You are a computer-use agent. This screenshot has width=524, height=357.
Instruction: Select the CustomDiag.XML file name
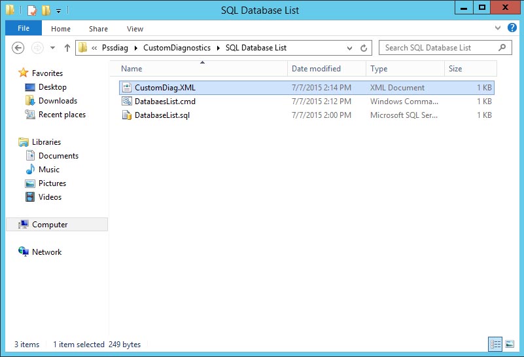(165, 88)
